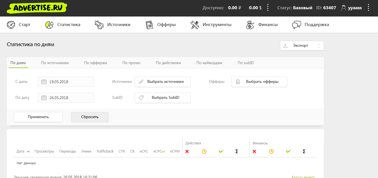Image resolution: width=378 pixels, height=178 pixels.
Task: Click the orange clock under Финансы column group
Action: pyautogui.click(x=271, y=151)
